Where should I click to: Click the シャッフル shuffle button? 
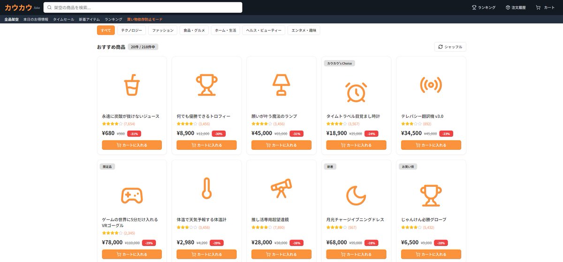coord(450,47)
